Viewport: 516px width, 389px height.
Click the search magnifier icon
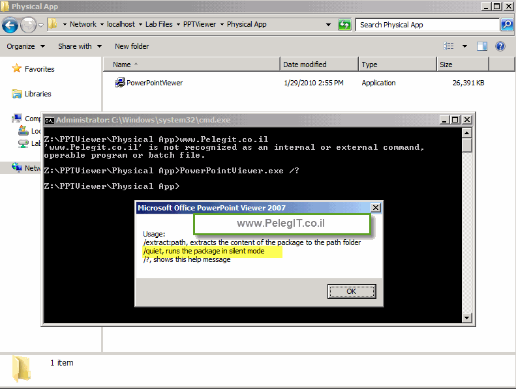coord(507,25)
